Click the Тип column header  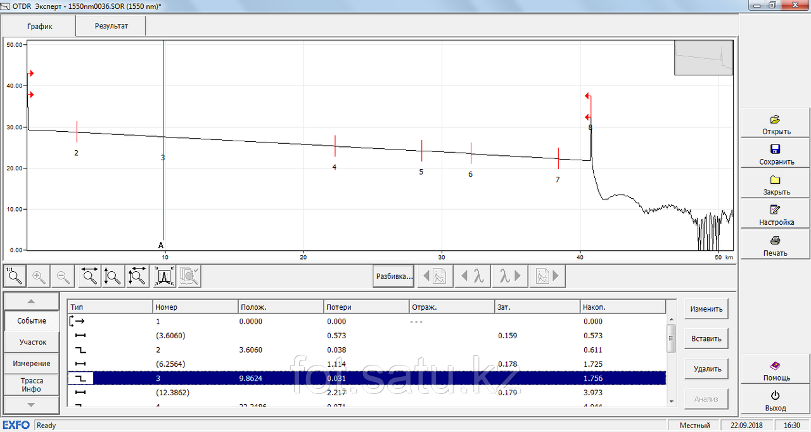110,307
